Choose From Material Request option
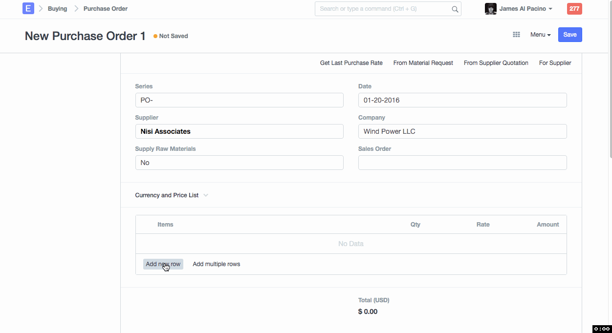 (x=423, y=63)
